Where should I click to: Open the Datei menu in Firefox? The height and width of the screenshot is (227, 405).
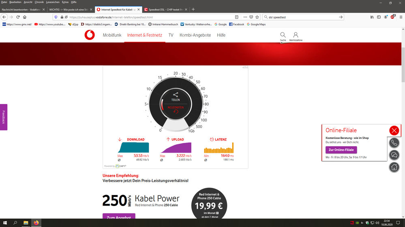(4, 2)
